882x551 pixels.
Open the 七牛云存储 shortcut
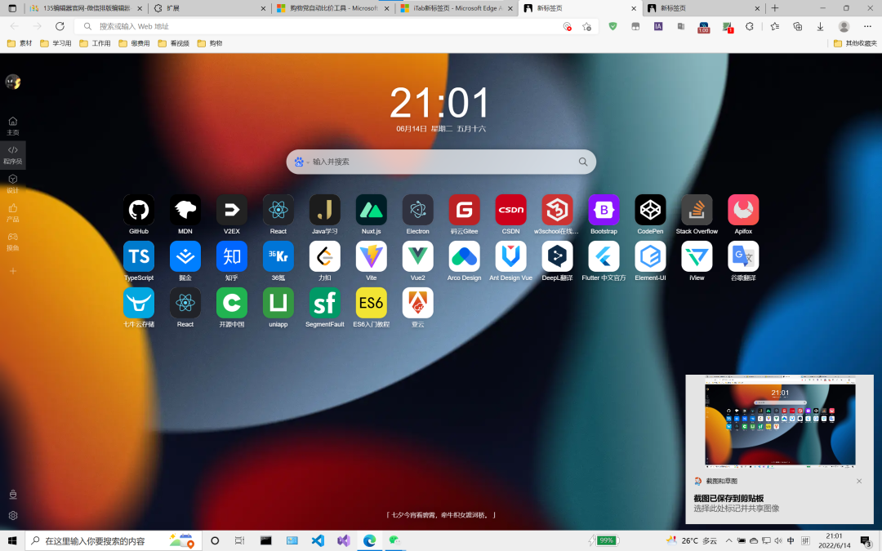click(x=138, y=303)
